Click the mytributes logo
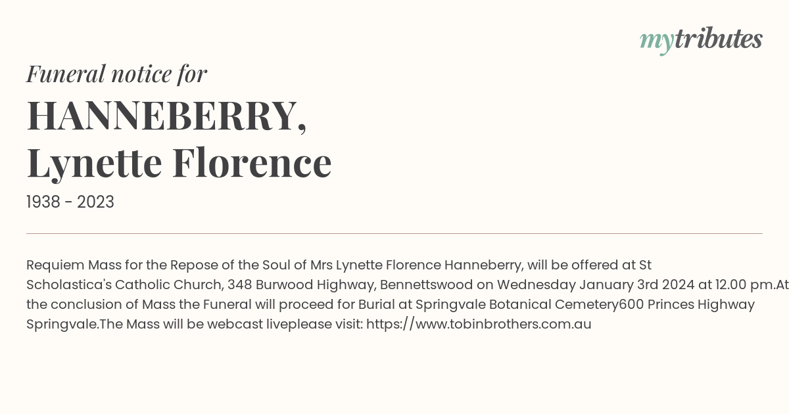This screenshot has width=789, height=414. tap(701, 41)
